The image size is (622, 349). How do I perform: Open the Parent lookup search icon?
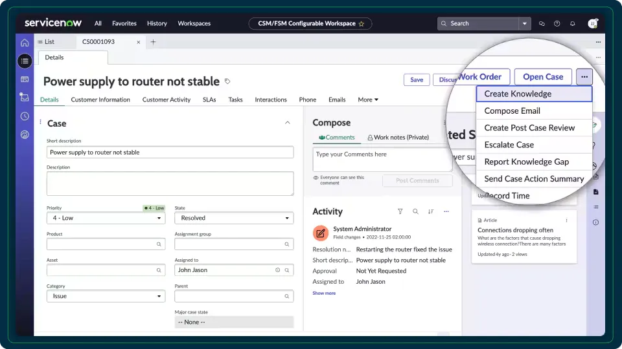coord(287,296)
